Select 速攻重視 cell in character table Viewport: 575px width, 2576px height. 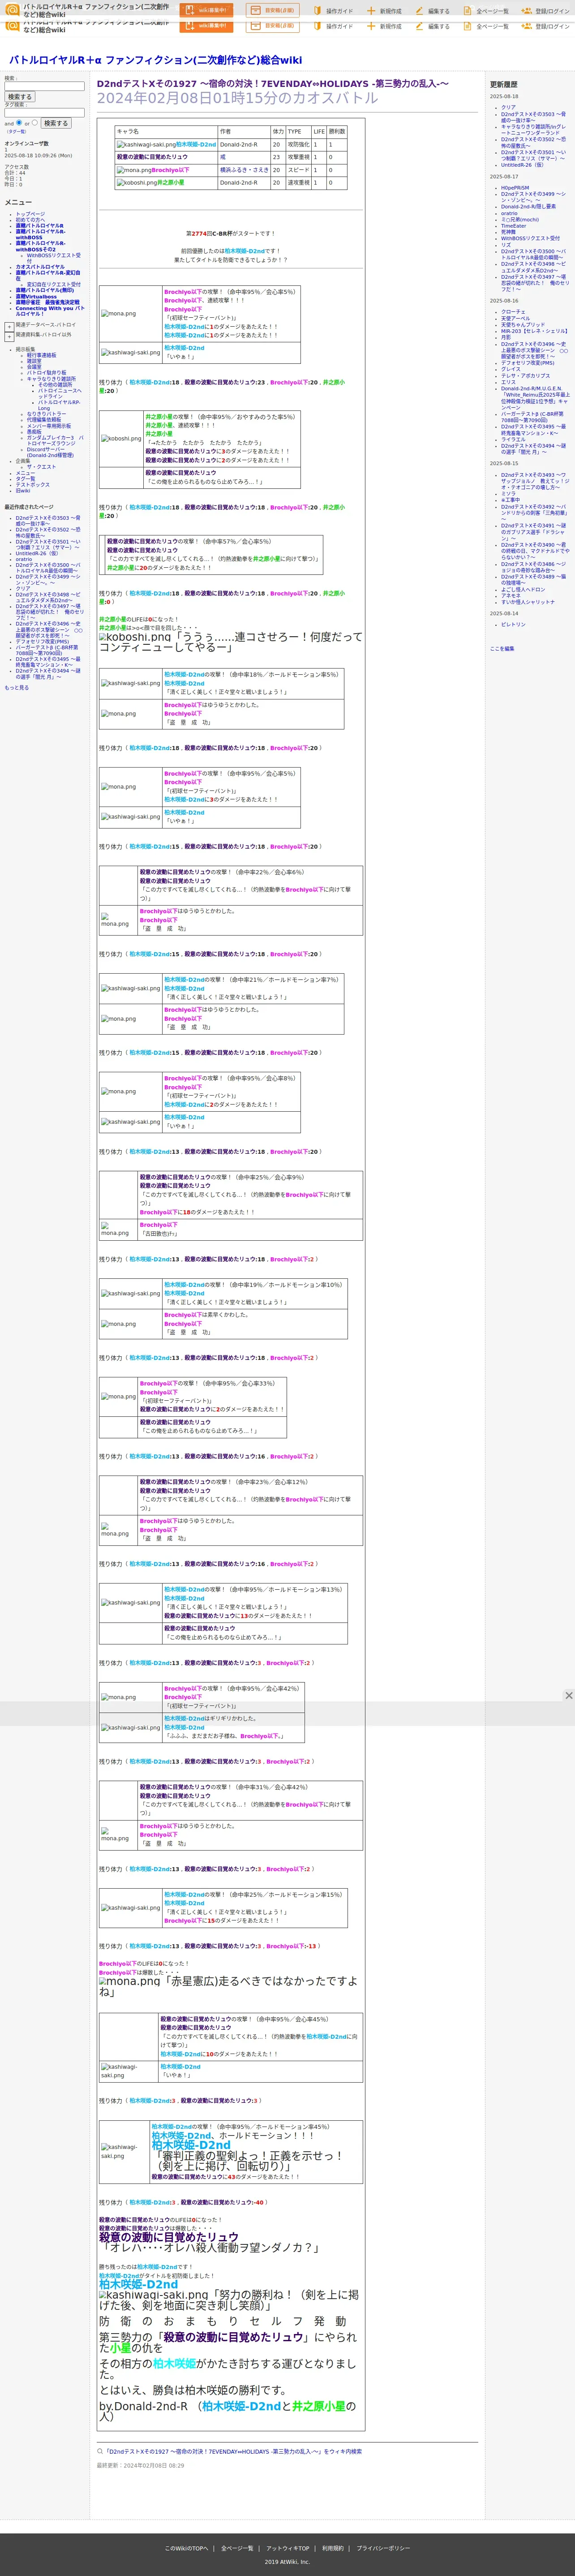pyautogui.click(x=297, y=183)
